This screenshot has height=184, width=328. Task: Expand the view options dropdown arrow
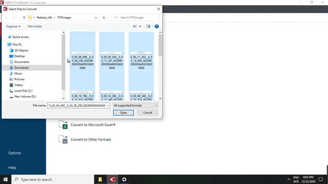[140, 27]
